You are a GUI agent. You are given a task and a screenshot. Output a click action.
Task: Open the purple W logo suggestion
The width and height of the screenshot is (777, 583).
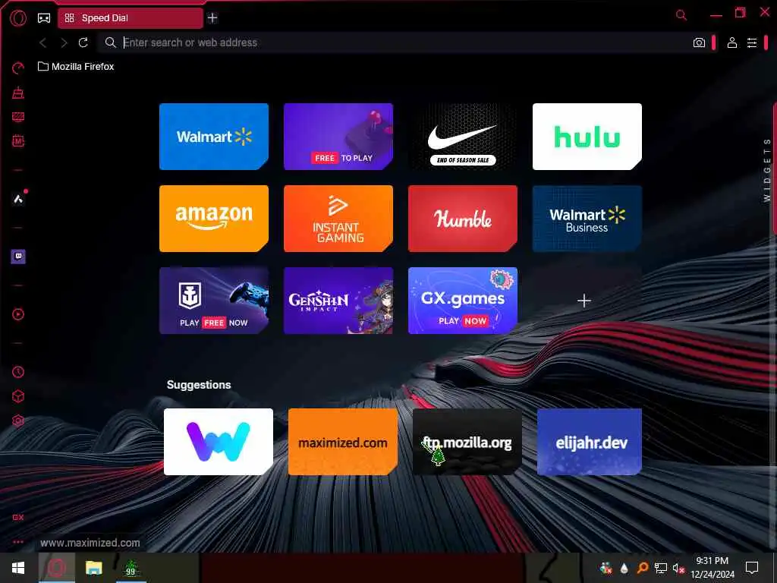click(x=218, y=442)
